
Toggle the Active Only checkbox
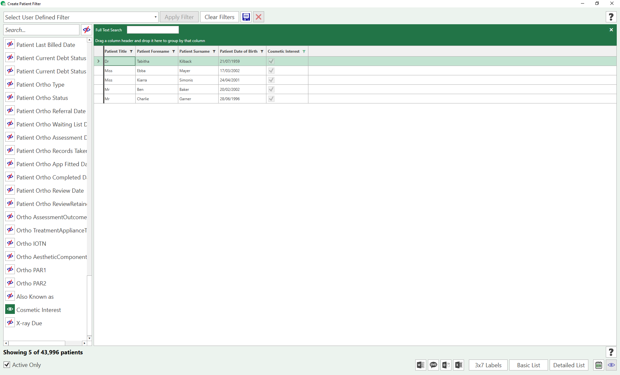tap(7, 365)
